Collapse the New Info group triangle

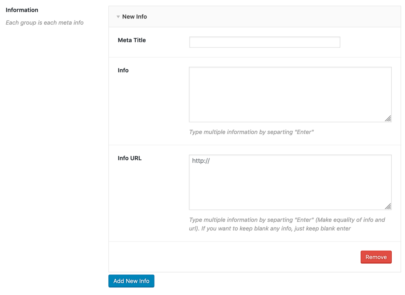coord(118,17)
